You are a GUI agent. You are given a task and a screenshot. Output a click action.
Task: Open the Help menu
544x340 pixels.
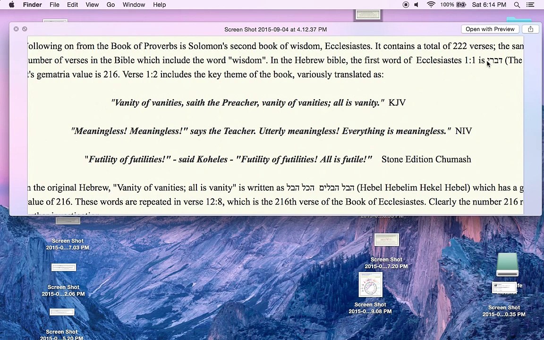click(x=159, y=5)
